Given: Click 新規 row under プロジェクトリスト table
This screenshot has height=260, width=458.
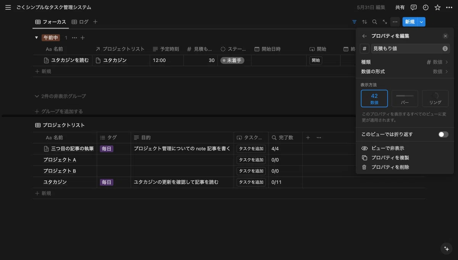Looking at the screenshot, I should point(43,194).
